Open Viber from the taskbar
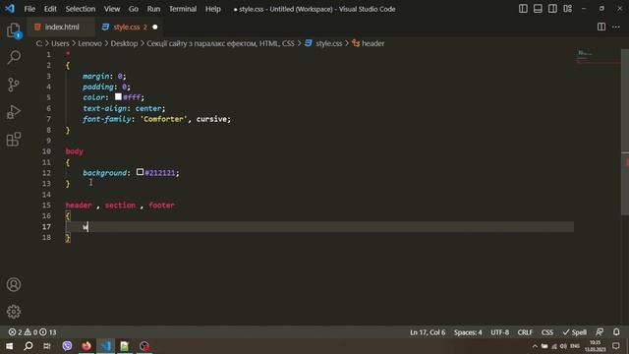Viewport: 629px width, 354px height. 67,346
